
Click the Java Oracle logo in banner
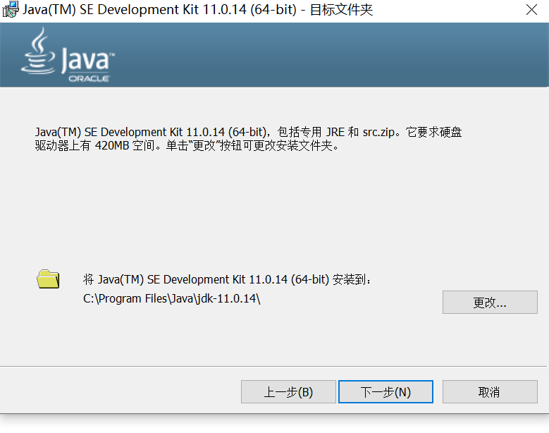[x=68, y=55]
